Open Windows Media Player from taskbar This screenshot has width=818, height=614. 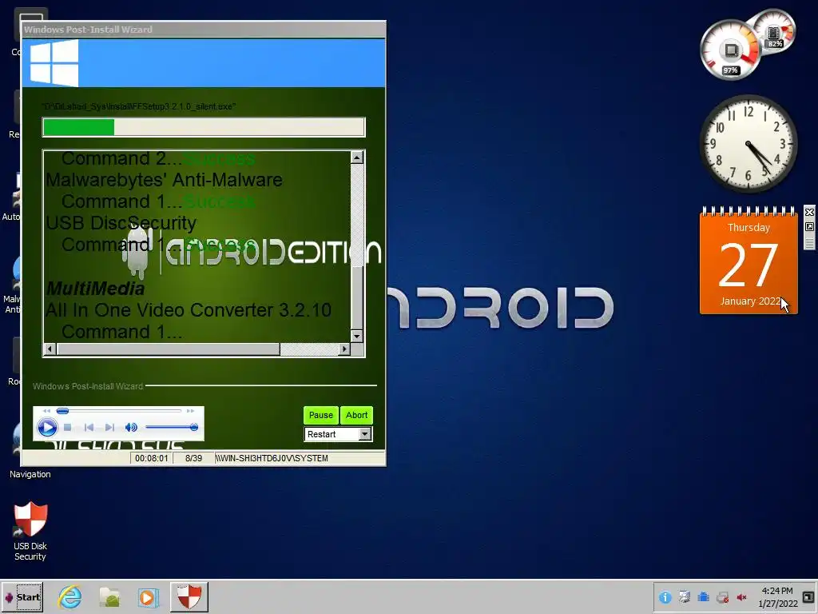[148, 597]
